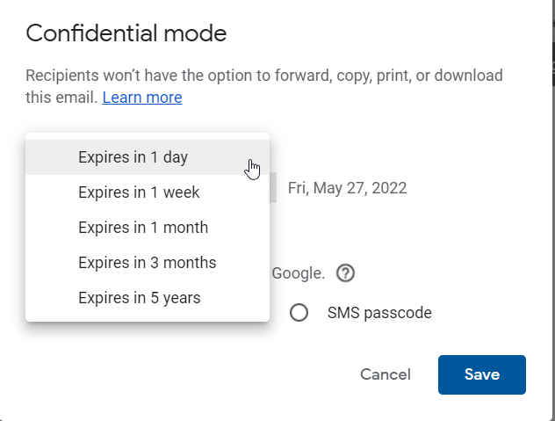
Task: Click the words this email. before Learn more
Action: (61, 98)
